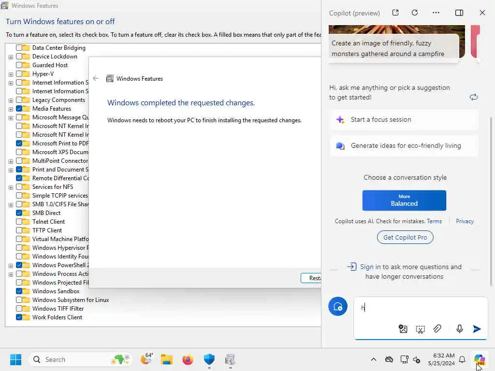Expand Print and Document Services node

point(11,170)
